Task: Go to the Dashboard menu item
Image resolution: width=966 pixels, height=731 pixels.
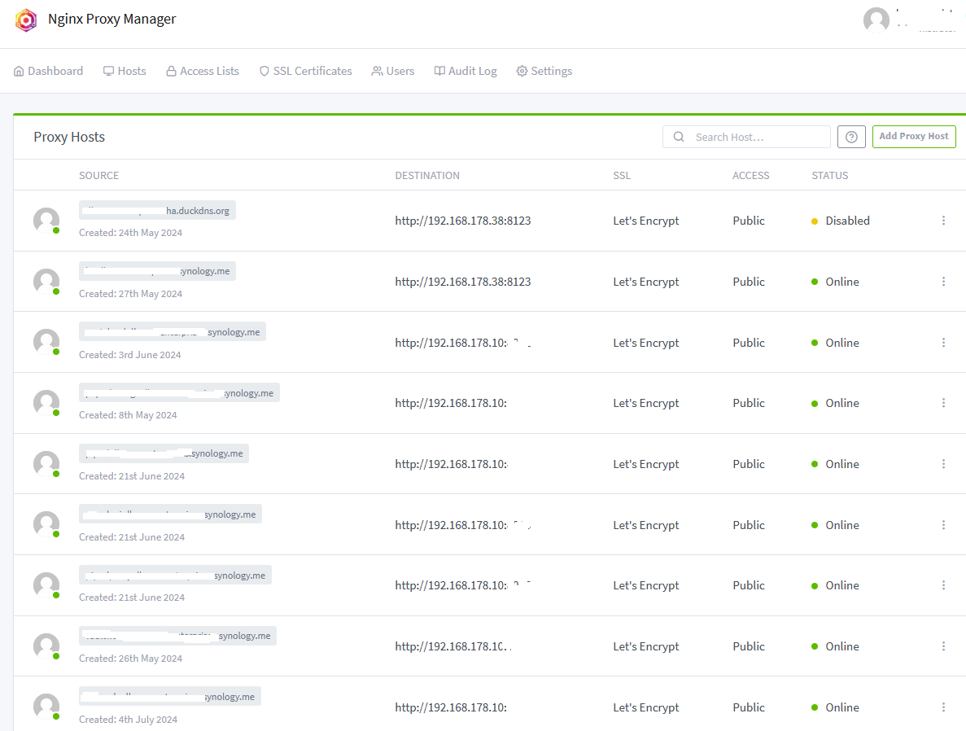Action: [49, 71]
